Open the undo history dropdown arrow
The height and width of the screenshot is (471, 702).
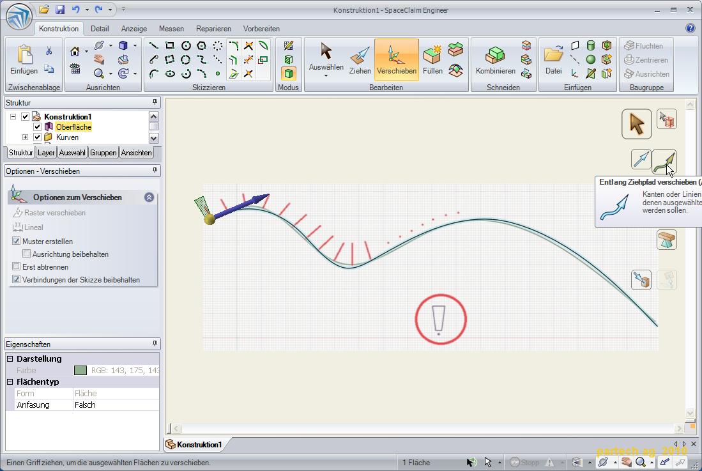pos(86,10)
